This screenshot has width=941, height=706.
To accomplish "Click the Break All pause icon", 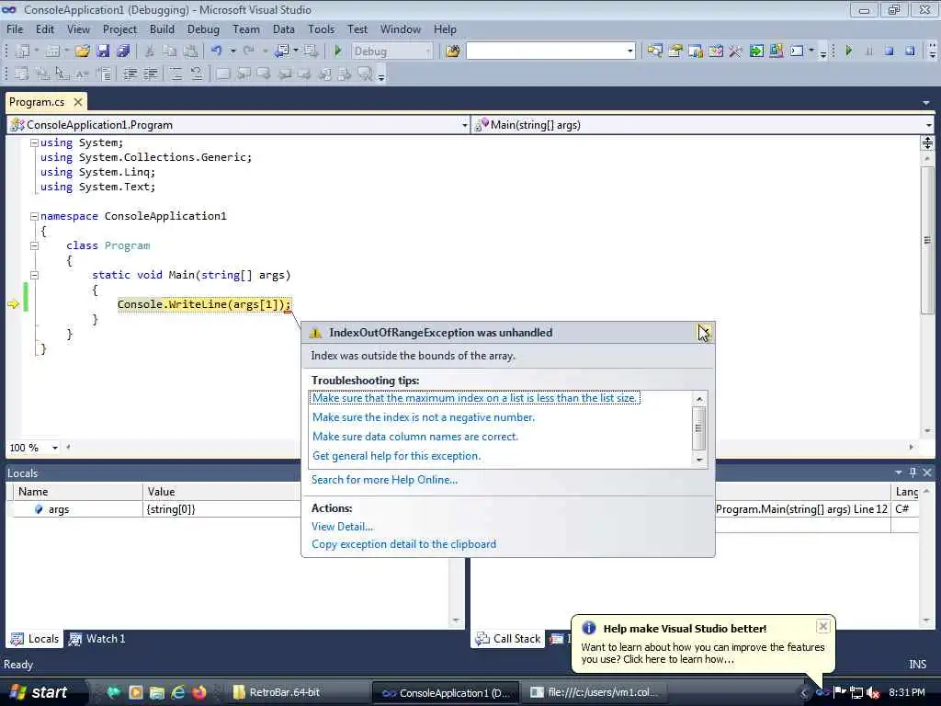I will 869,51.
